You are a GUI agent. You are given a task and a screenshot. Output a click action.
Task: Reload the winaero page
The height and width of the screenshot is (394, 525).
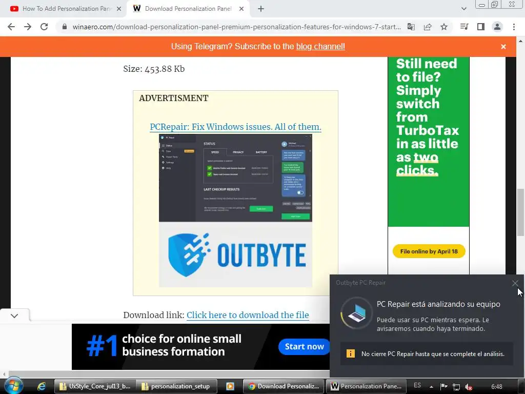(x=44, y=27)
